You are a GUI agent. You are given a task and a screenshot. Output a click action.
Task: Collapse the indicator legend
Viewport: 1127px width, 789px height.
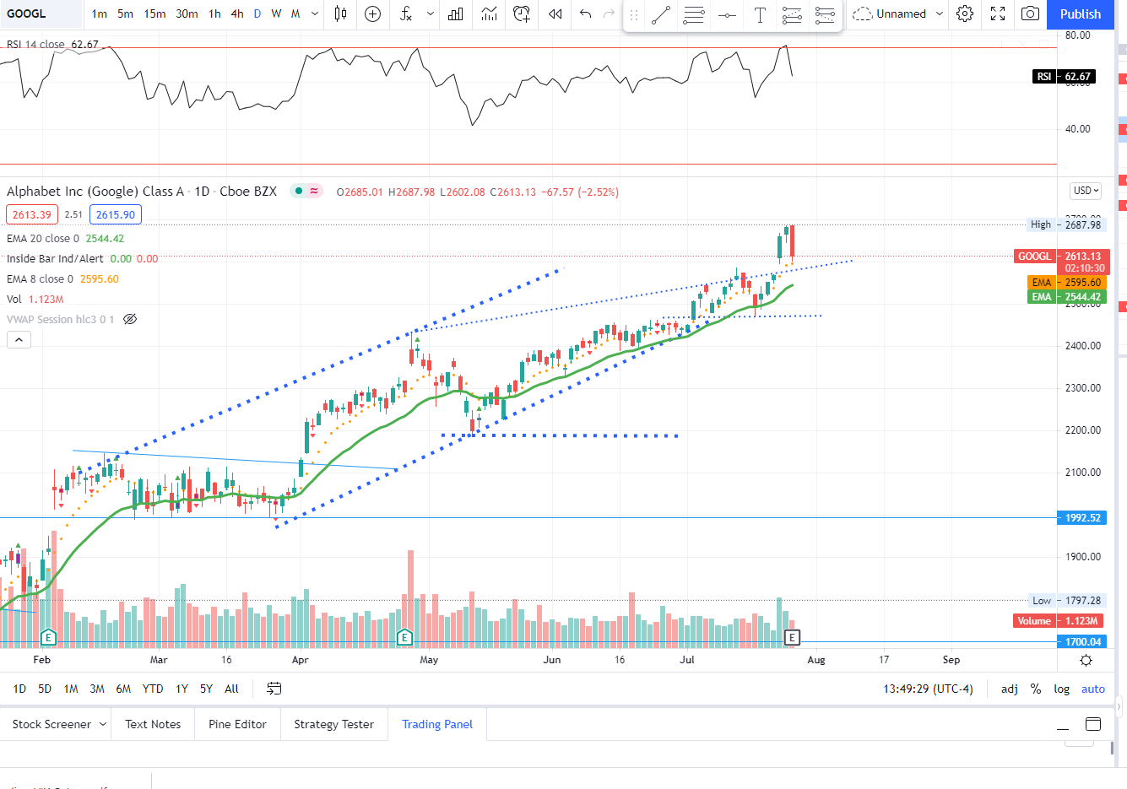[x=19, y=339]
